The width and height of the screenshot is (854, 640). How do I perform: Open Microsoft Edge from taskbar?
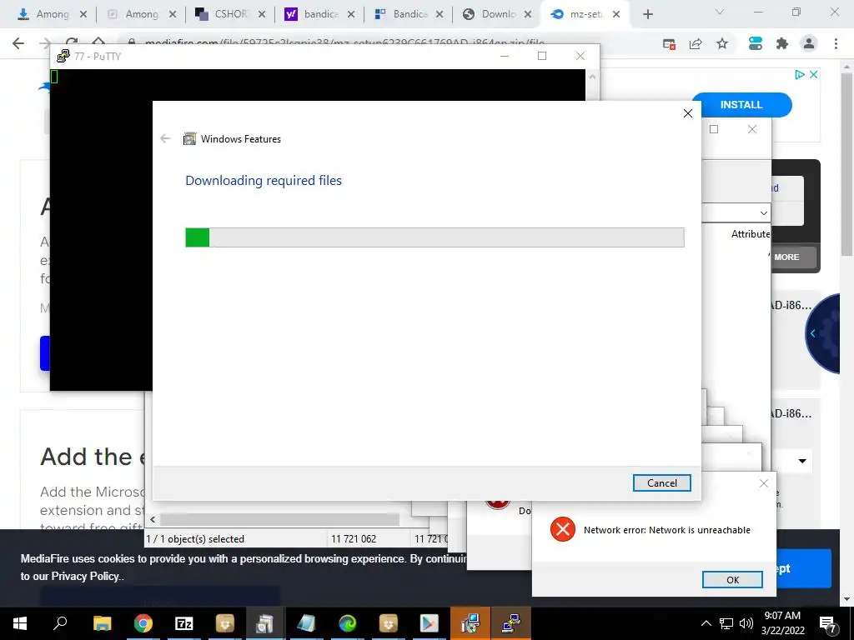tap(348, 623)
